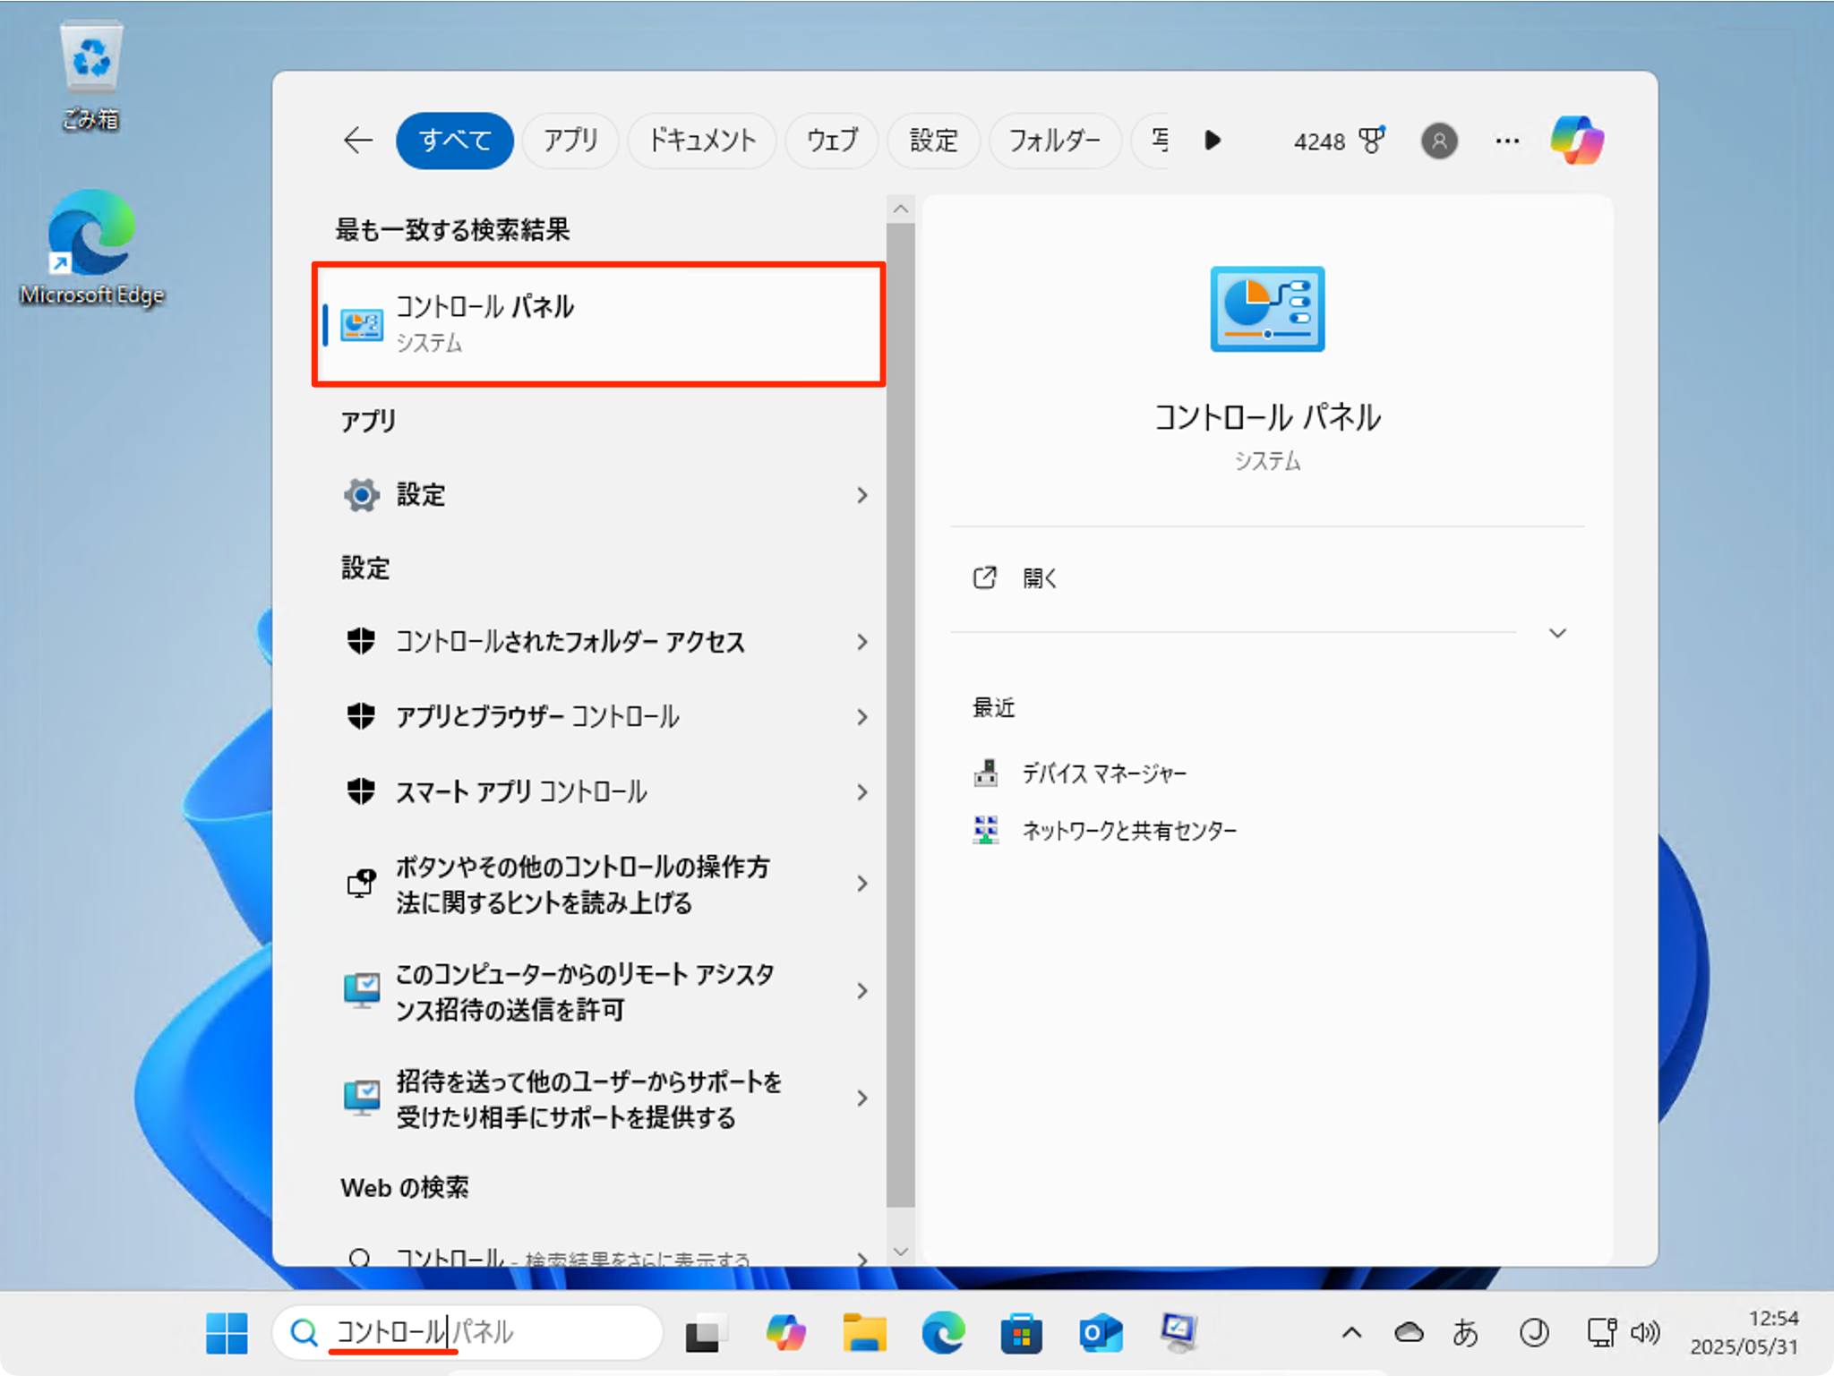Open Outlook from the taskbar
The width and height of the screenshot is (1834, 1376).
tap(1101, 1333)
